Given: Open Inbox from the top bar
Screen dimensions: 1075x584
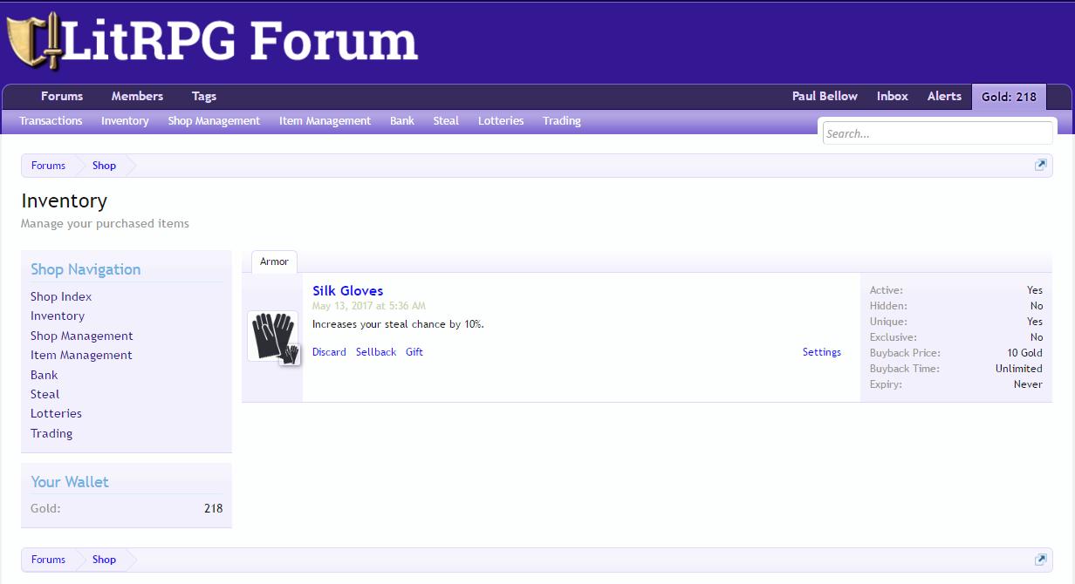Looking at the screenshot, I should 892,97.
